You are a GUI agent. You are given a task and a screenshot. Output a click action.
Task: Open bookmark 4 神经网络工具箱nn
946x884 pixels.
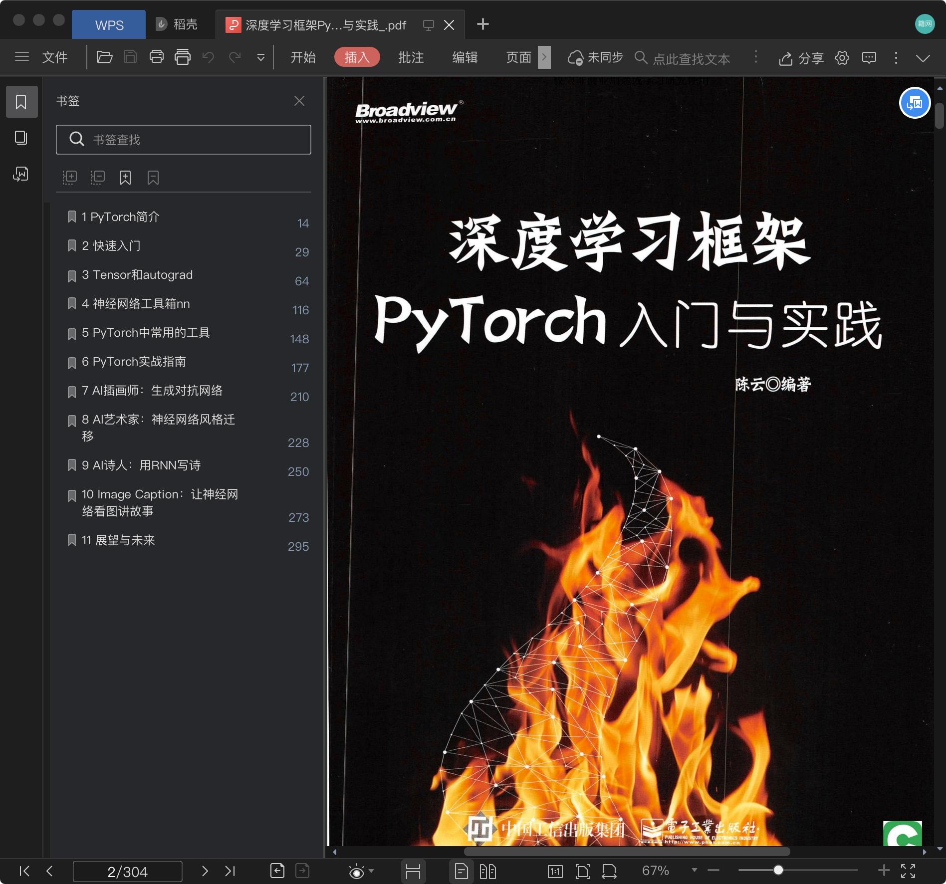click(x=136, y=304)
